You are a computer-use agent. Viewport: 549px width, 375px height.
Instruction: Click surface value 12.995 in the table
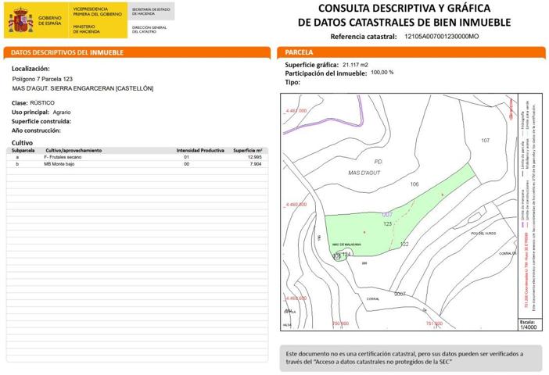tap(254, 157)
